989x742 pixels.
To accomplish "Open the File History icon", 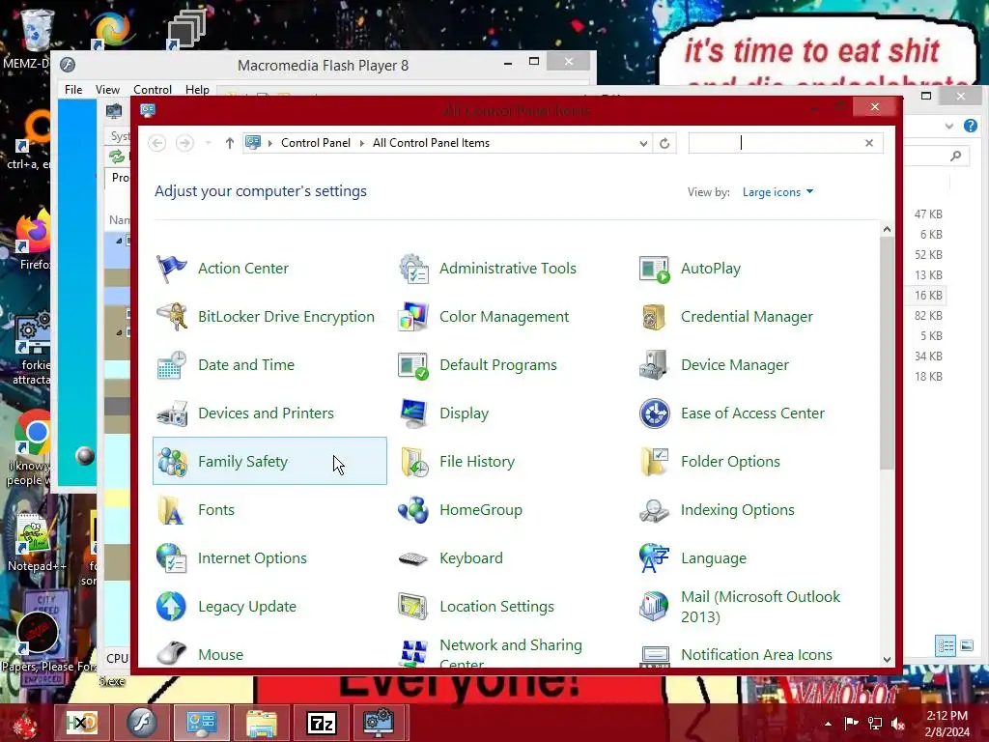I will tap(413, 462).
